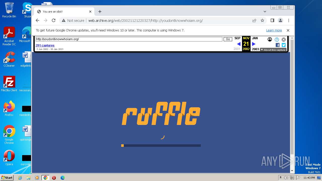Viewport: 322px width, 181px height.
Task: Click the Ruffle logo
Action: click(161, 113)
